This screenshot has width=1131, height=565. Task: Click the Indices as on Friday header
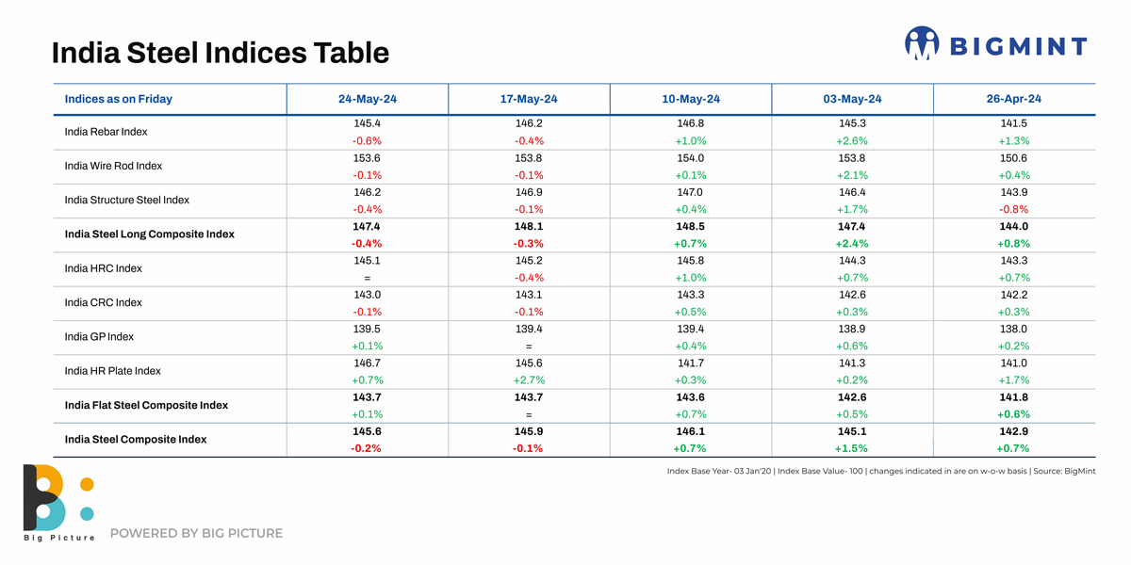[x=118, y=99]
